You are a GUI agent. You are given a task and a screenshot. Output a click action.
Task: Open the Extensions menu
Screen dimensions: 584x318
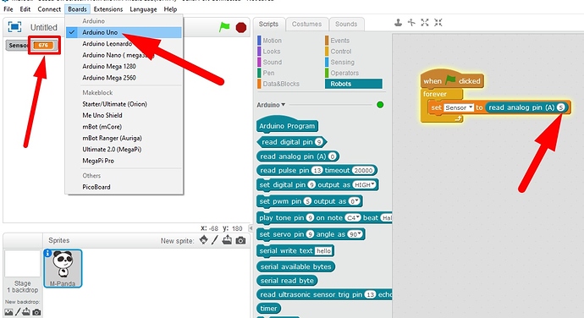click(108, 9)
